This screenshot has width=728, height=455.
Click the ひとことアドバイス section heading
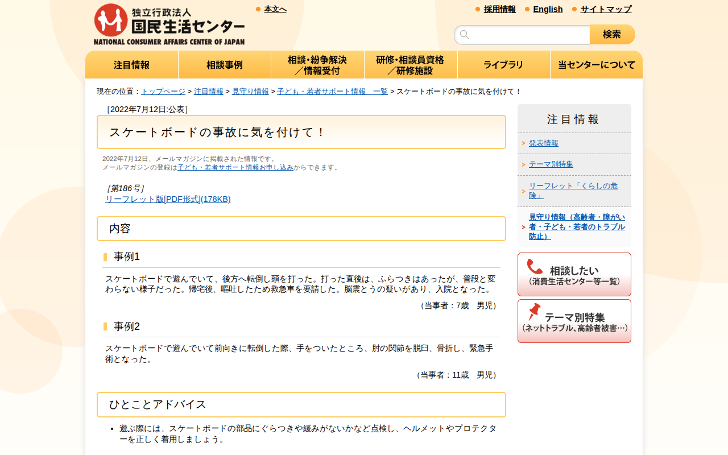(x=301, y=404)
